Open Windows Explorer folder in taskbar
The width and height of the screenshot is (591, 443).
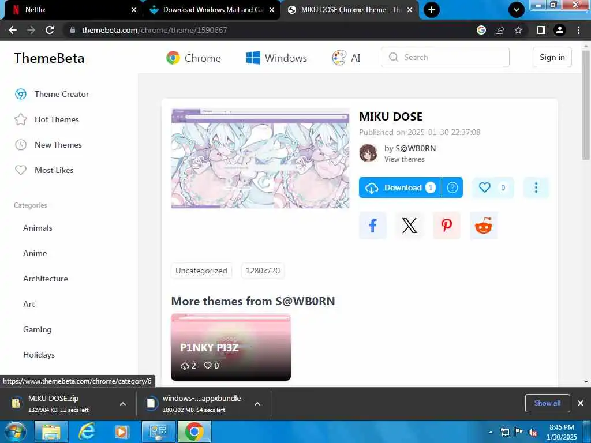click(51, 431)
